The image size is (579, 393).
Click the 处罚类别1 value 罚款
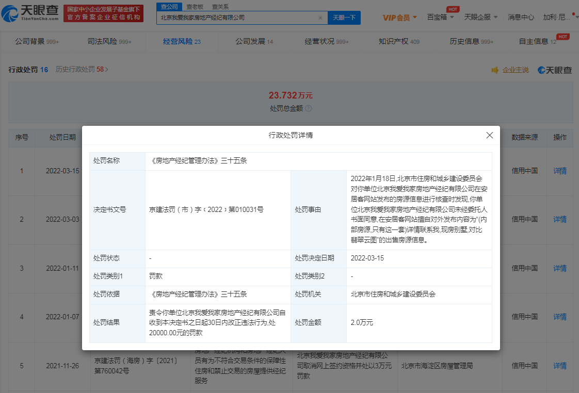click(x=155, y=276)
